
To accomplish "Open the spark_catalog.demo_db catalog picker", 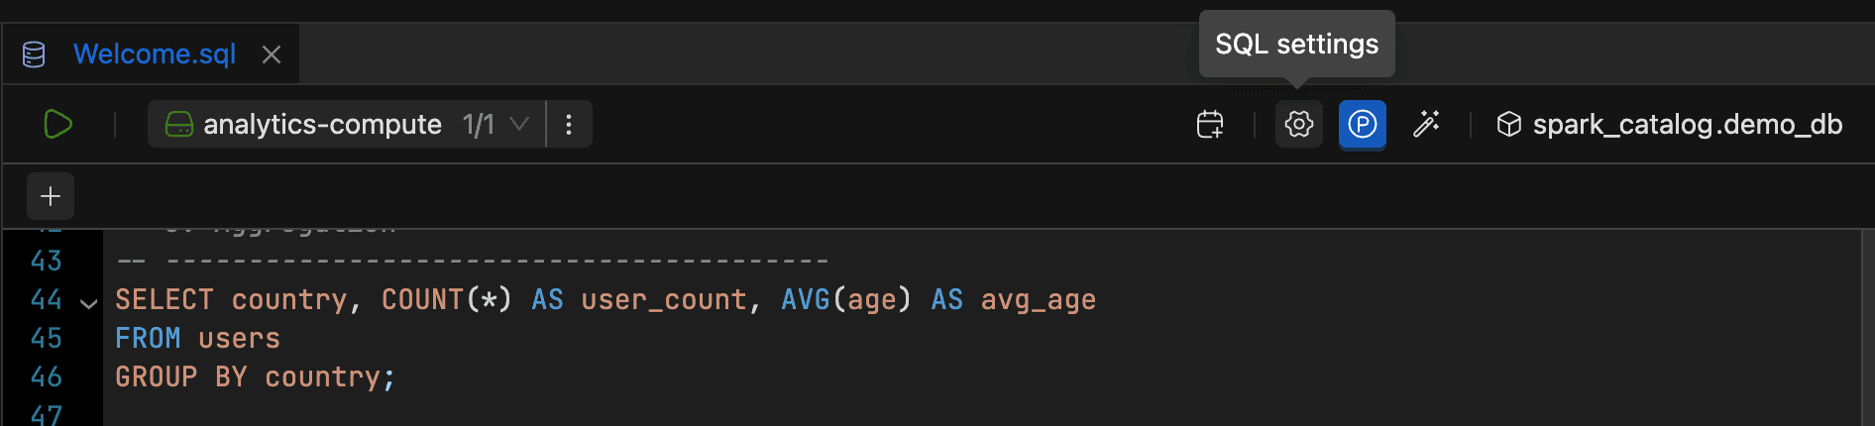I will [1687, 125].
